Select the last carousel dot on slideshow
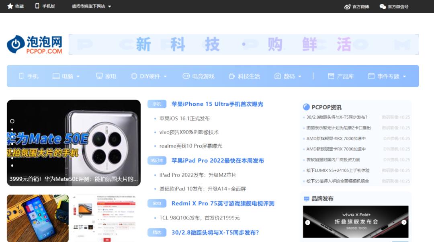 coord(12,166)
